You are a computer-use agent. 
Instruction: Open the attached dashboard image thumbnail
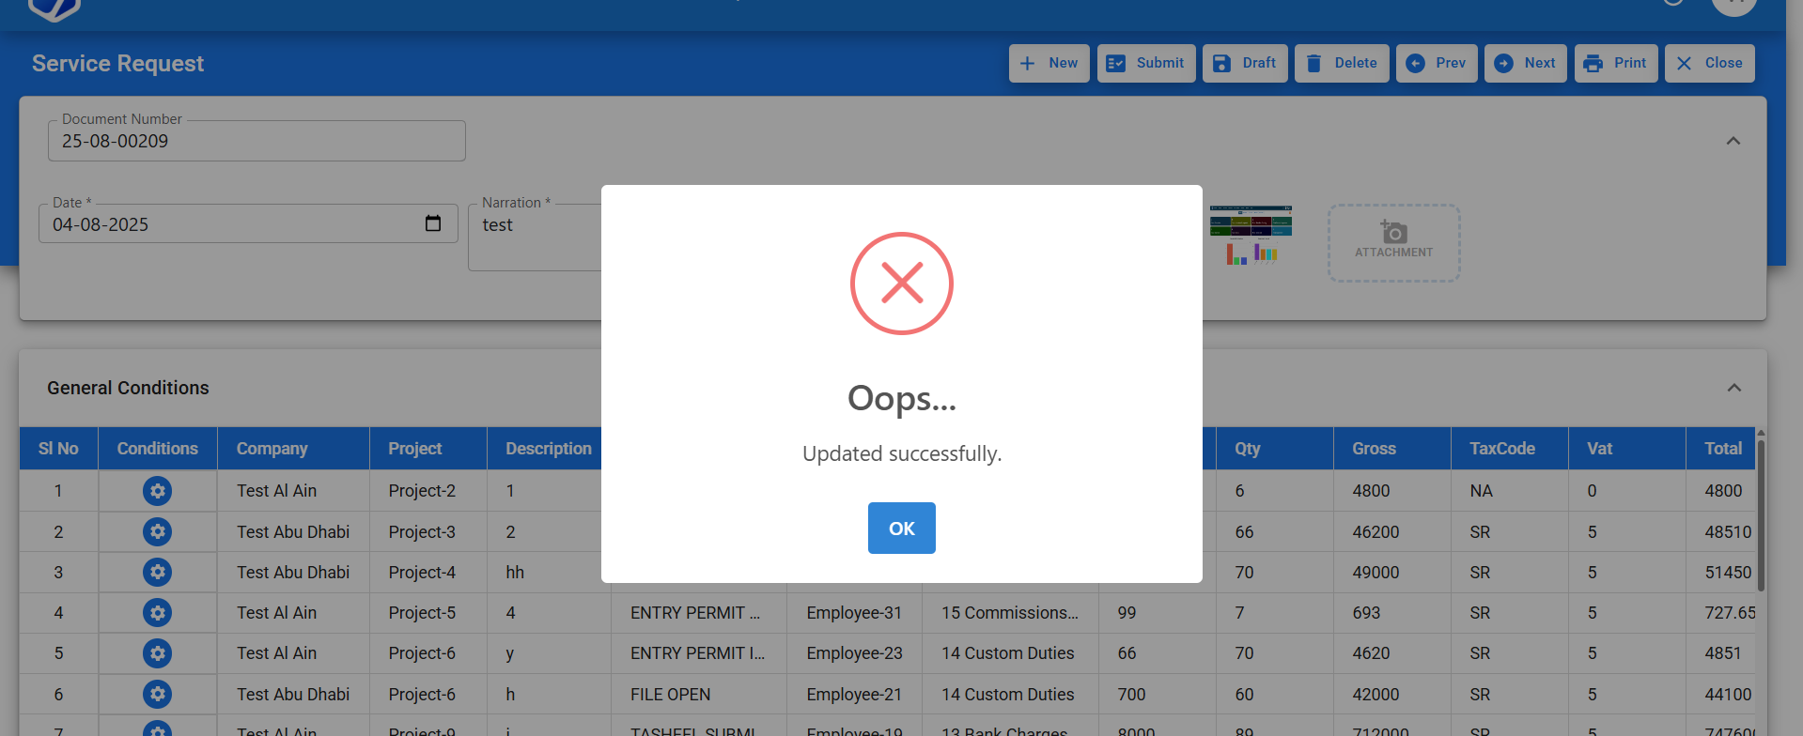point(1251,235)
